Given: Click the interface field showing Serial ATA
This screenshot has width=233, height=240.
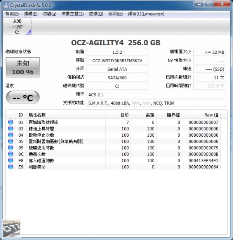Looking at the screenshot, I should point(117,69).
